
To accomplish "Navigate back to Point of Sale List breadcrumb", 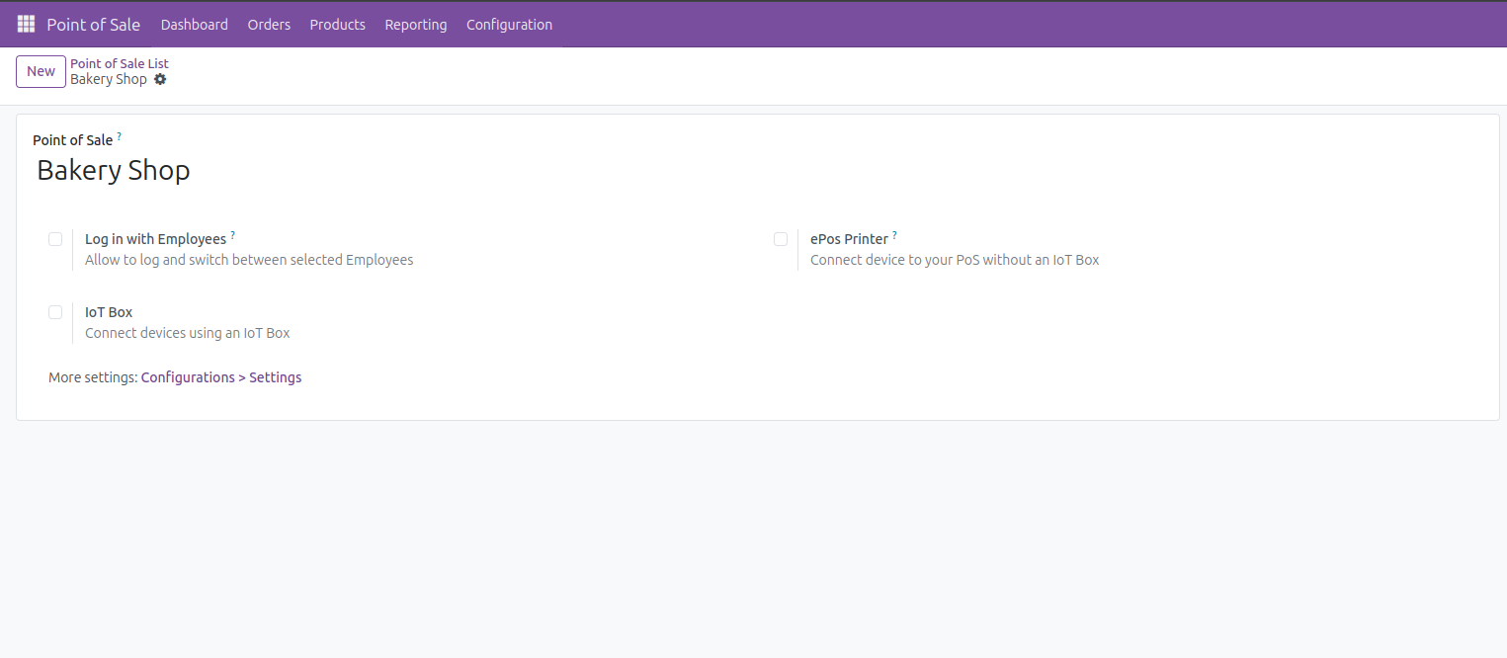I will pos(119,63).
